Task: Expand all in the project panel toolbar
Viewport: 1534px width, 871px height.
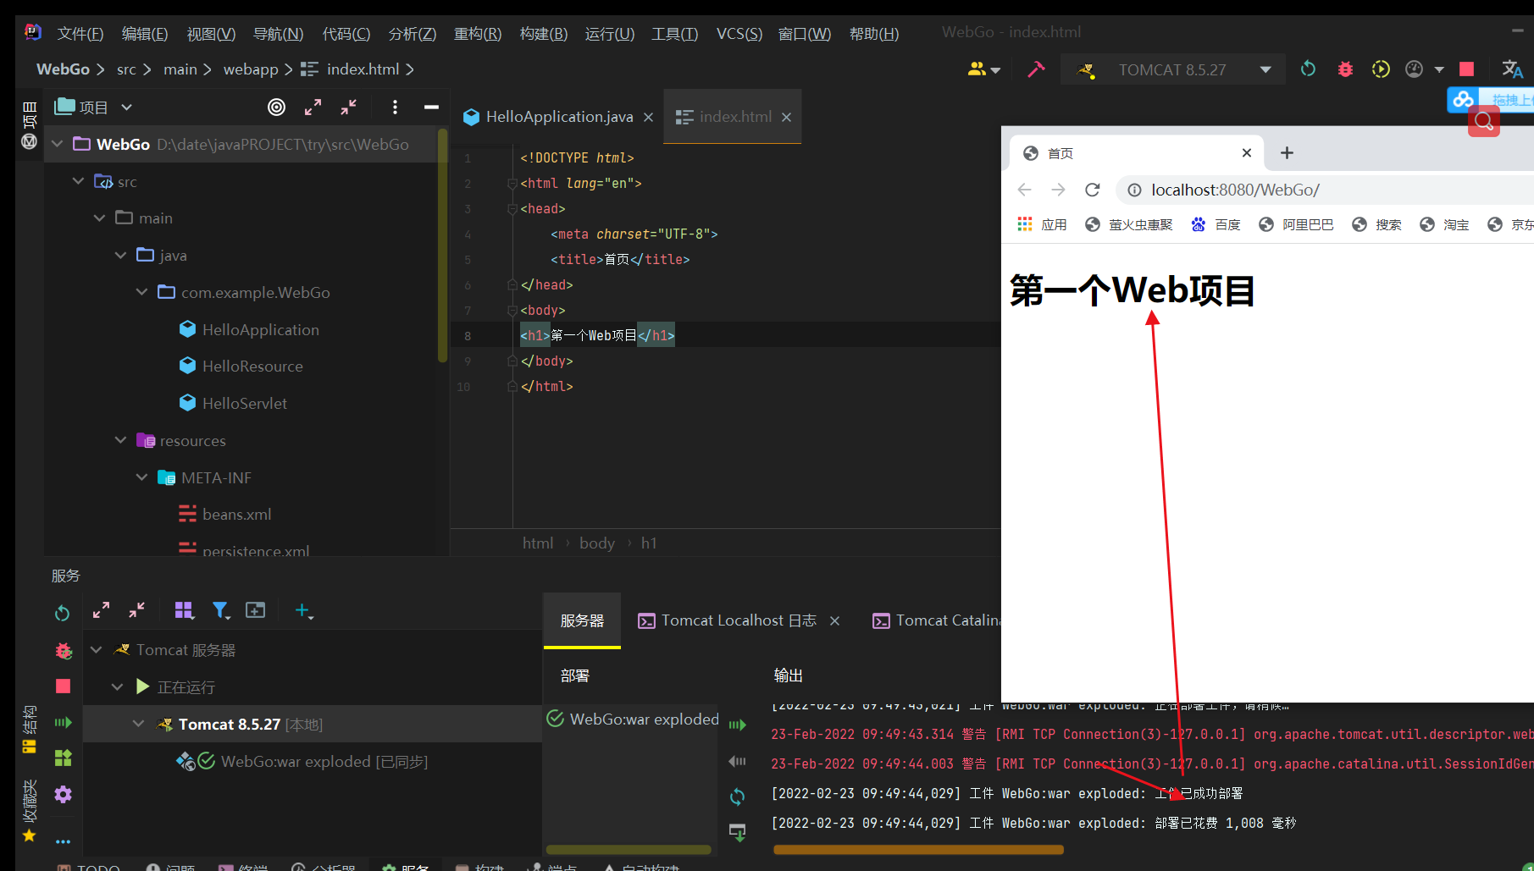Action: tap(313, 107)
